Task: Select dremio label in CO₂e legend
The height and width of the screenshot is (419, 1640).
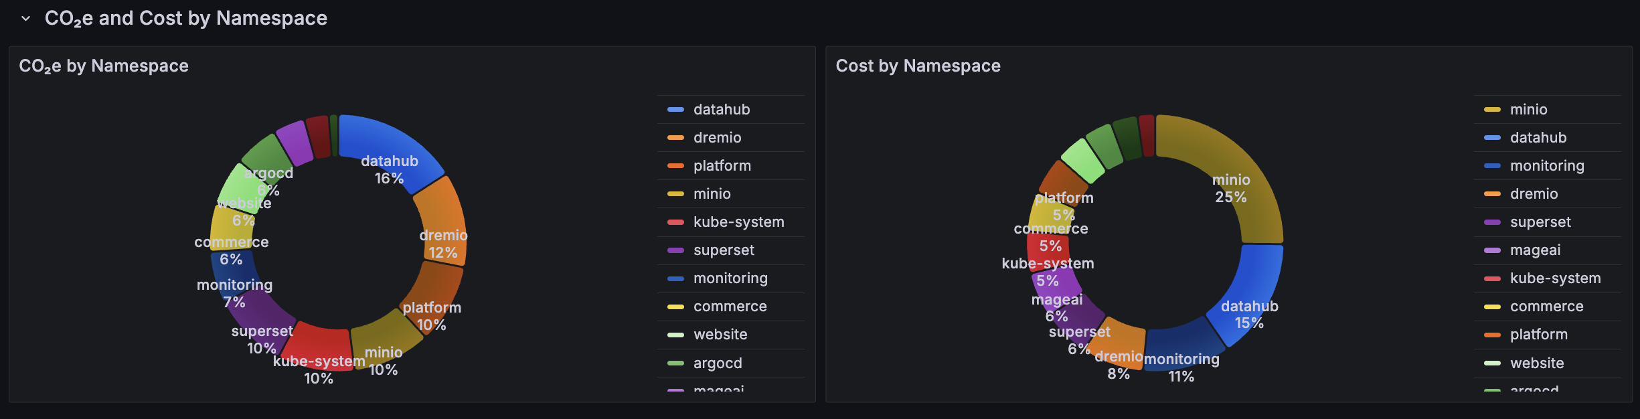Action: [x=717, y=137]
